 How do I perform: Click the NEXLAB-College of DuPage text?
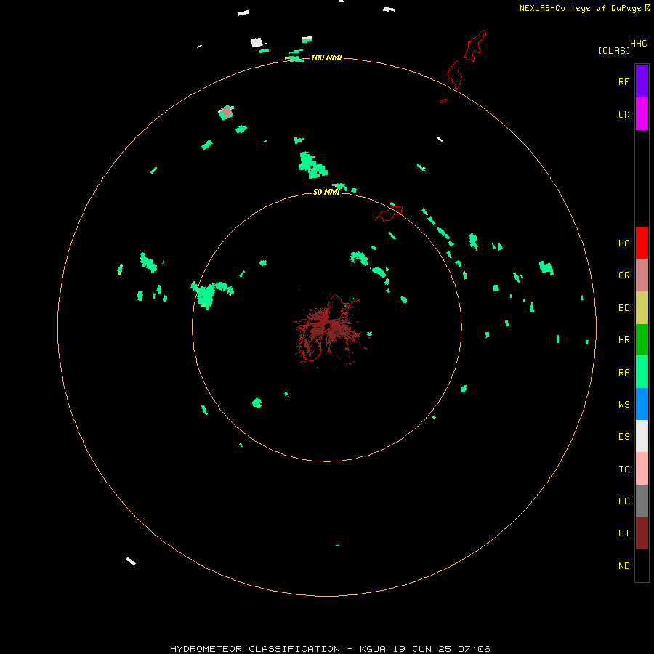580,8
